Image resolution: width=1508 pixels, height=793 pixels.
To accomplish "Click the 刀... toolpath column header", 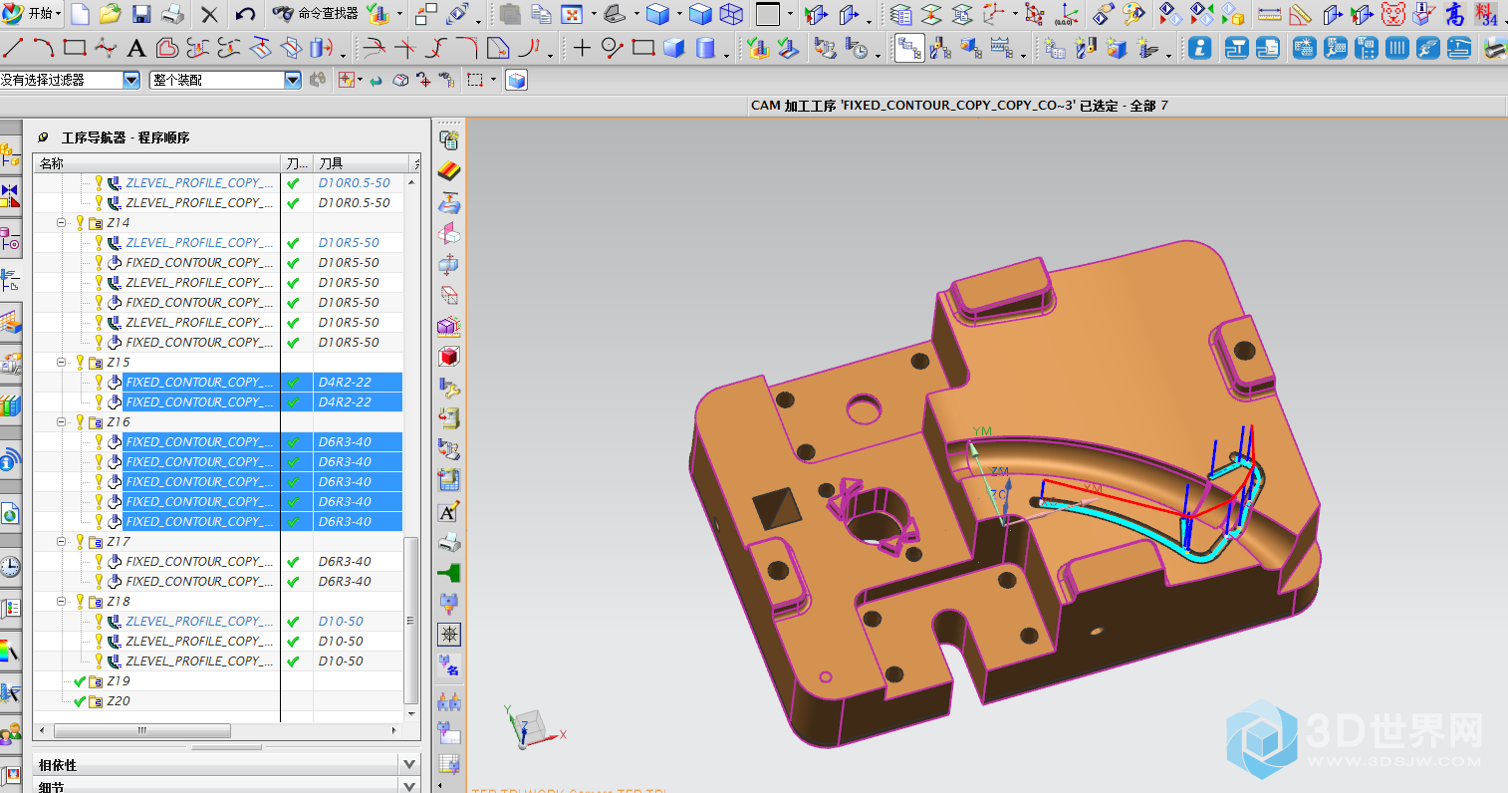I will 297,163.
